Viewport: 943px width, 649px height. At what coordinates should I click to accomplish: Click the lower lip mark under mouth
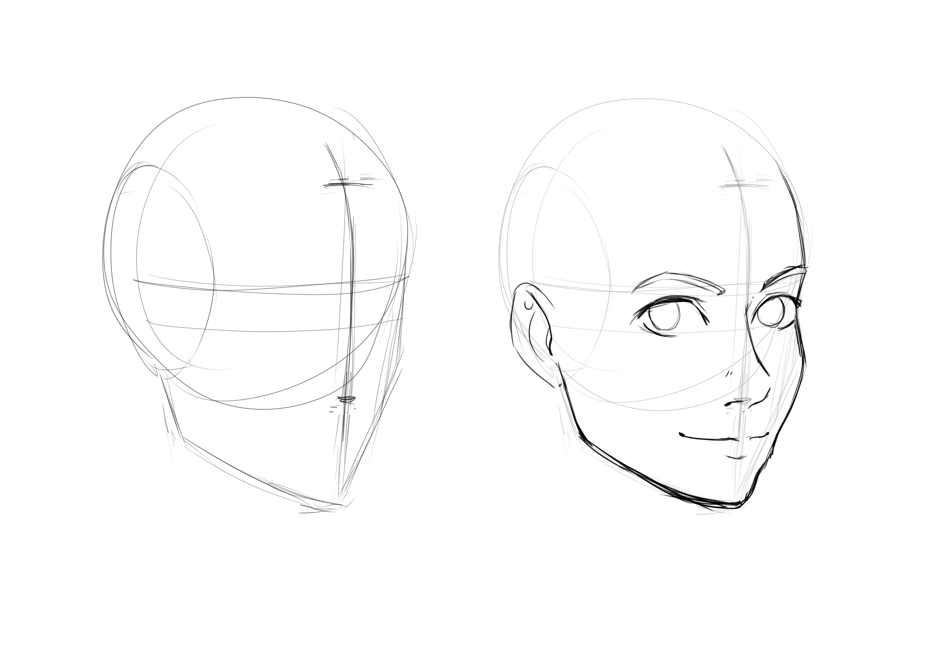pos(736,458)
